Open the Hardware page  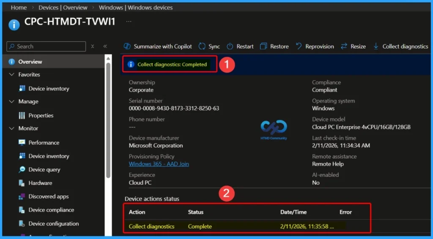(x=40, y=183)
